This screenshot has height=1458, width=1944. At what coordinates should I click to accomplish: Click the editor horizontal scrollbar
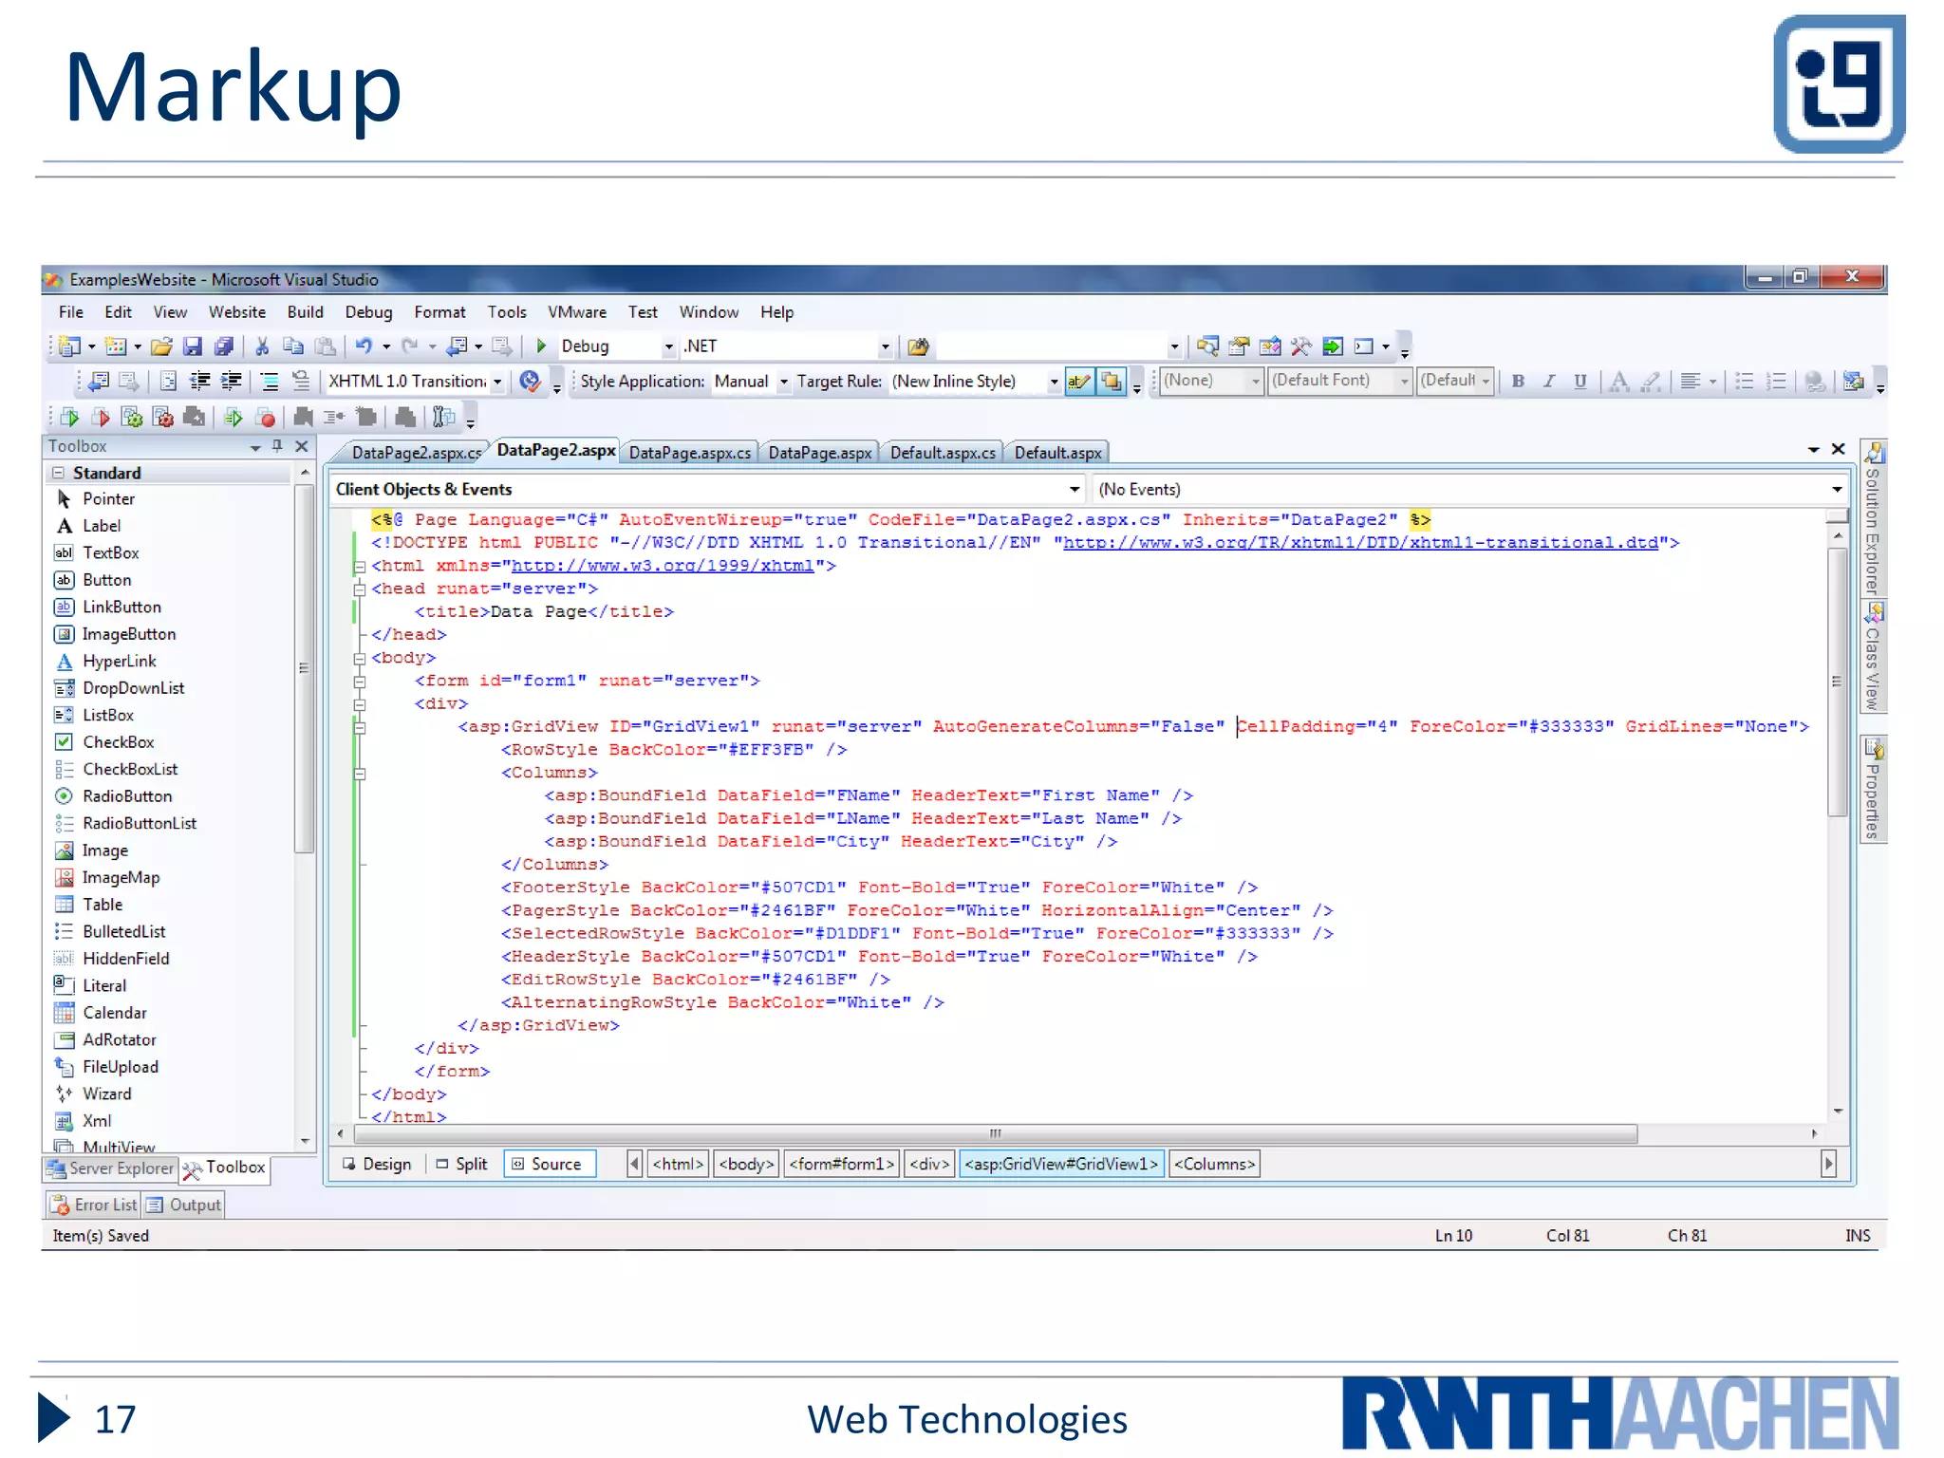click(996, 1133)
